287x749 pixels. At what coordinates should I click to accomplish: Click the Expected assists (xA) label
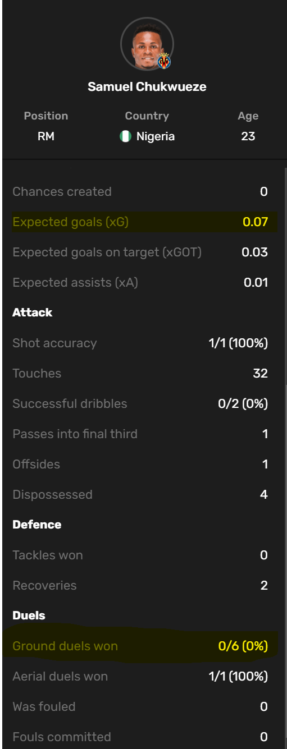[x=75, y=283]
